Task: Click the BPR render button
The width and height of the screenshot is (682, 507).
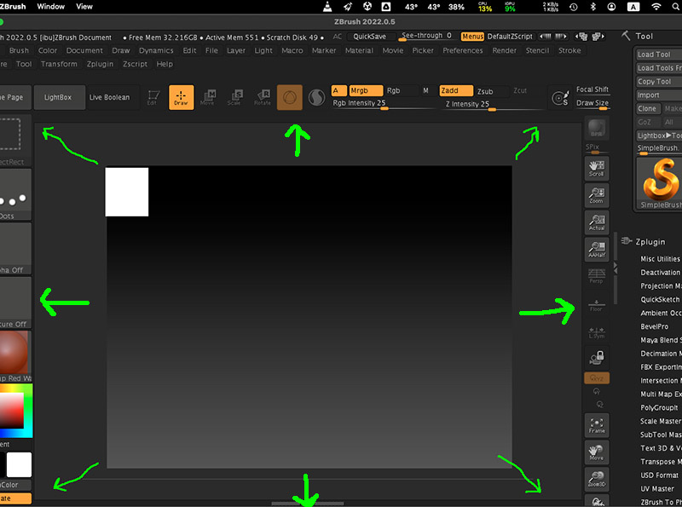Action: point(596,128)
